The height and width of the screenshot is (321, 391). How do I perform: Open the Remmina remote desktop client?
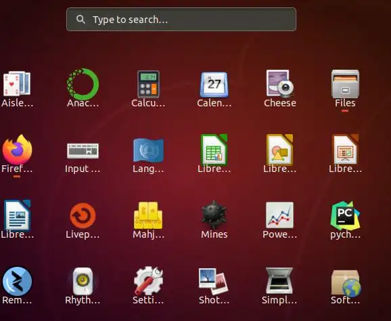point(17,281)
